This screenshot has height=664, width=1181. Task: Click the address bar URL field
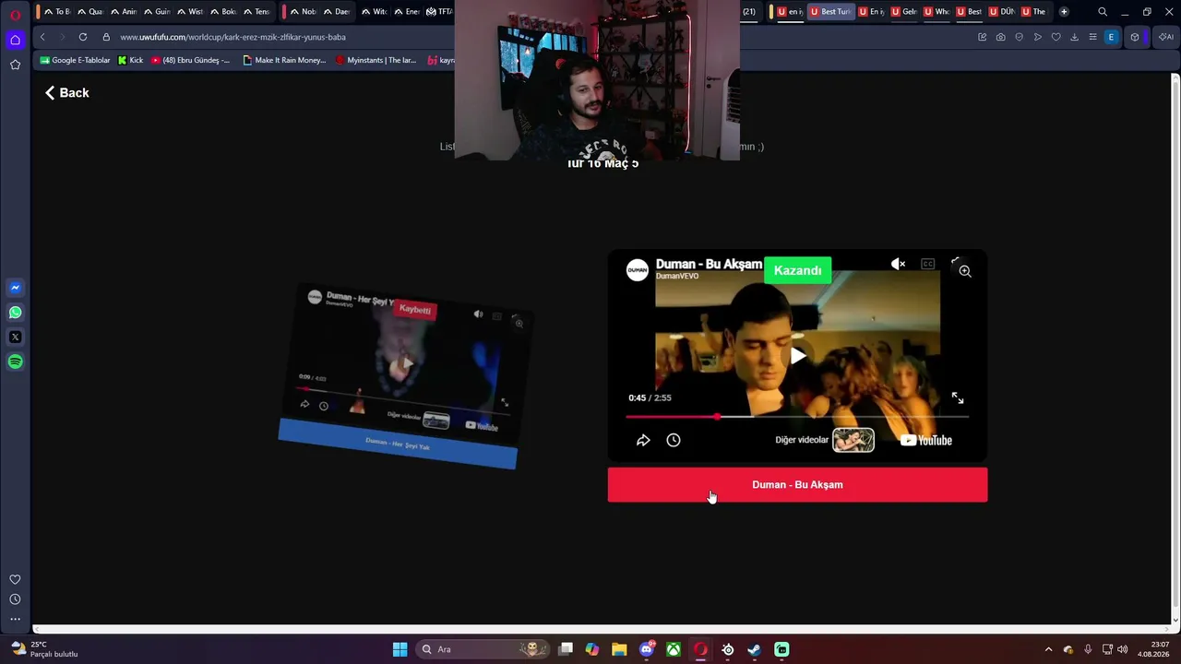pyautogui.click(x=233, y=37)
